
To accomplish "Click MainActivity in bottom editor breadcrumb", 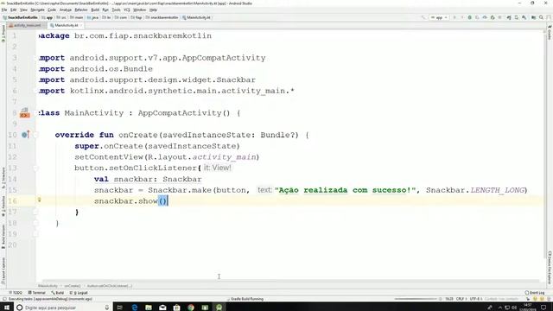I will click(48, 286).
